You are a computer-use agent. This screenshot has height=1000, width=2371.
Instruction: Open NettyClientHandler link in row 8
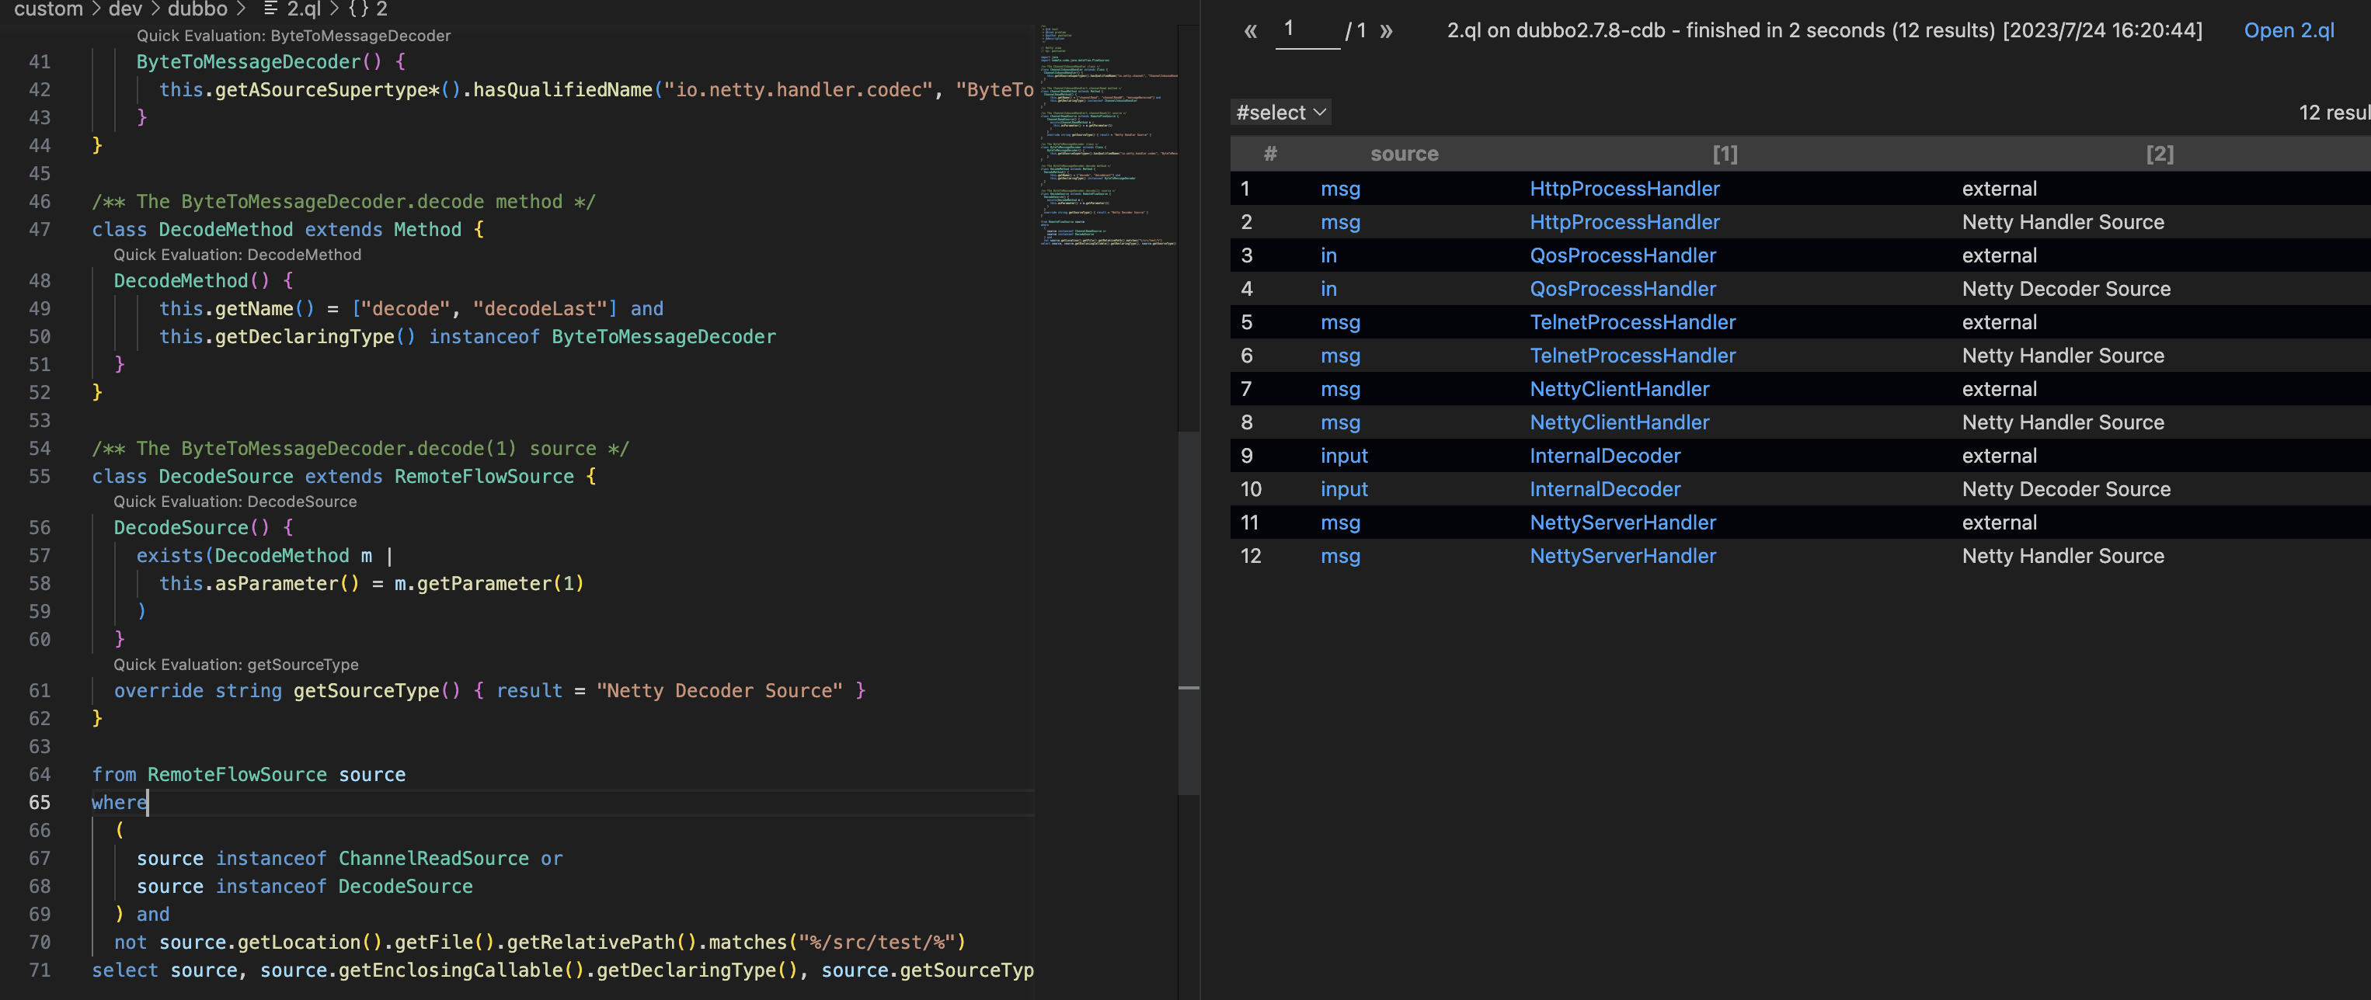coord(1619,422)
